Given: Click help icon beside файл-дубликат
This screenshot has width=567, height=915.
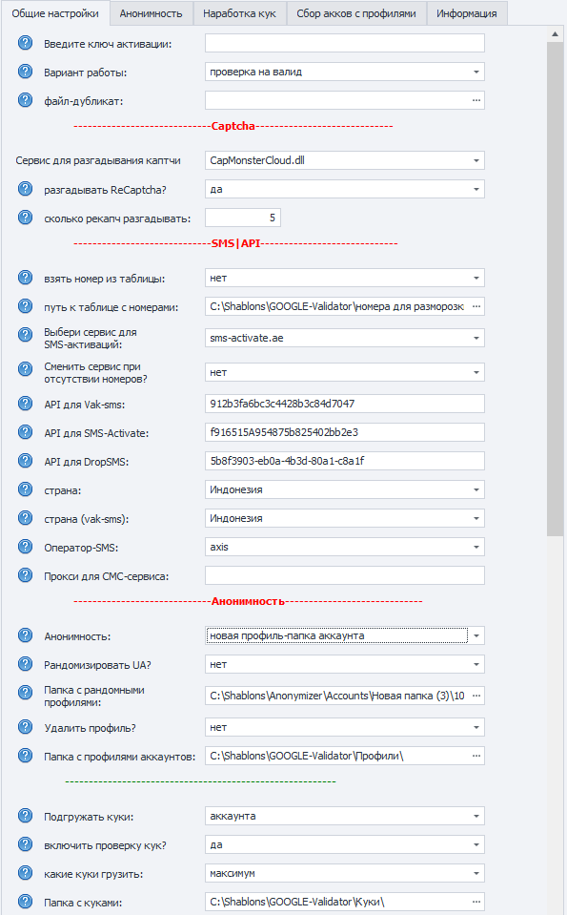Looking at the screenshot, I should (25, 100).
